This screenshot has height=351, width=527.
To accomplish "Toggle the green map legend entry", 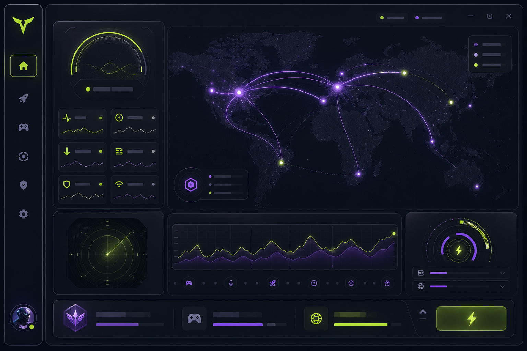I will (490, 65).
